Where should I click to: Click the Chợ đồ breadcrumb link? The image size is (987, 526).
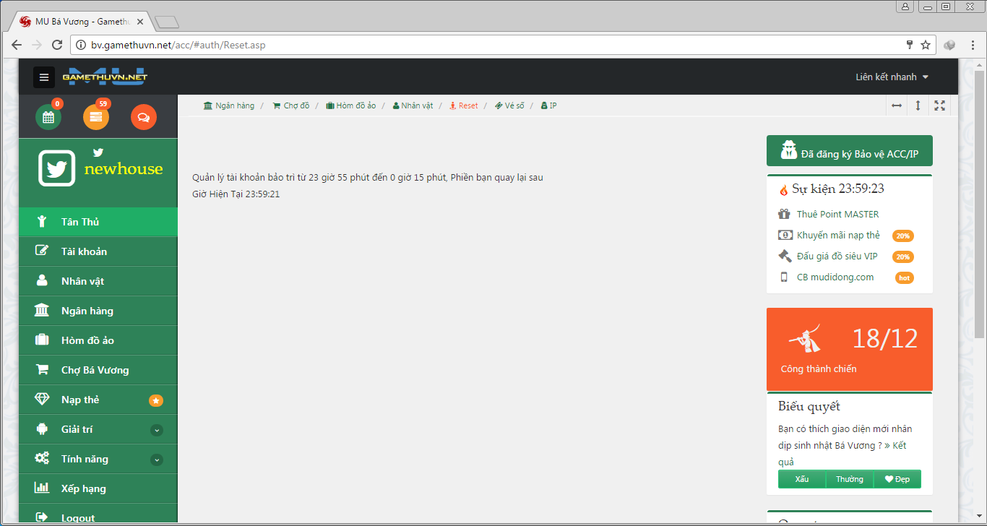click(x=291, y=105)
